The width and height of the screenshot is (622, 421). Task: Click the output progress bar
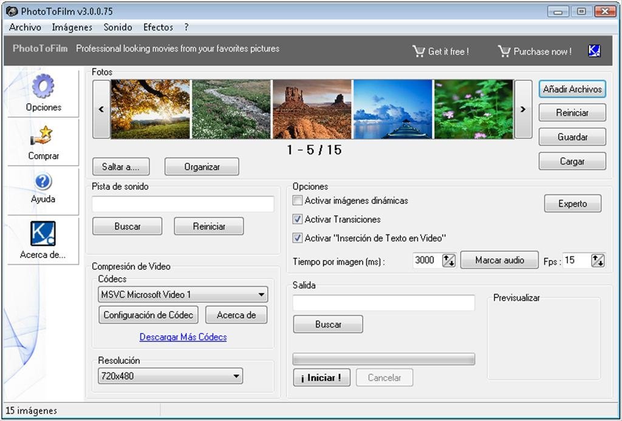(x=383, y=359)
